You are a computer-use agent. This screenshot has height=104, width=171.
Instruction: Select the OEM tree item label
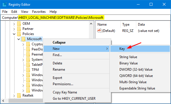[26, 24]
